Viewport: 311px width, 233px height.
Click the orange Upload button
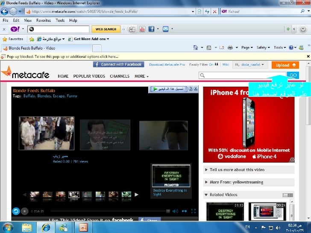pos(285,65)
